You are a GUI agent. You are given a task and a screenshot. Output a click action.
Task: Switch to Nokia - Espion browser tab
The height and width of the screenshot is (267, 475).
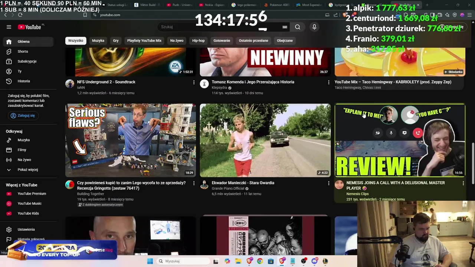(x=212, y=5)
